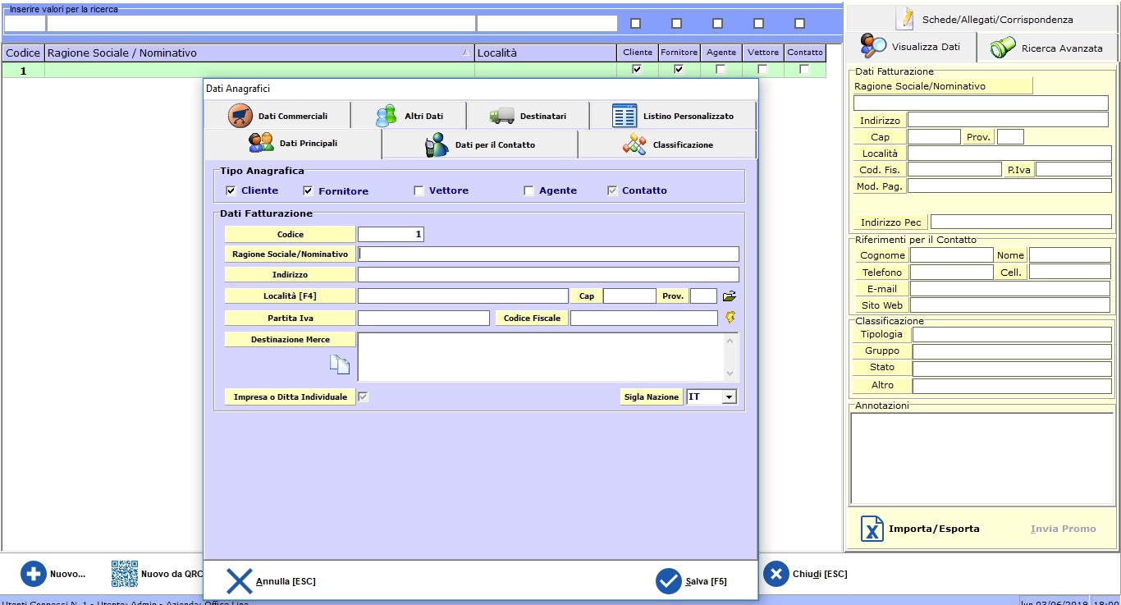The width and height of the screenshot is (1121, 605).
Task: Click the Sito Web field in right panel
Action: click(x=1010, y=305)
